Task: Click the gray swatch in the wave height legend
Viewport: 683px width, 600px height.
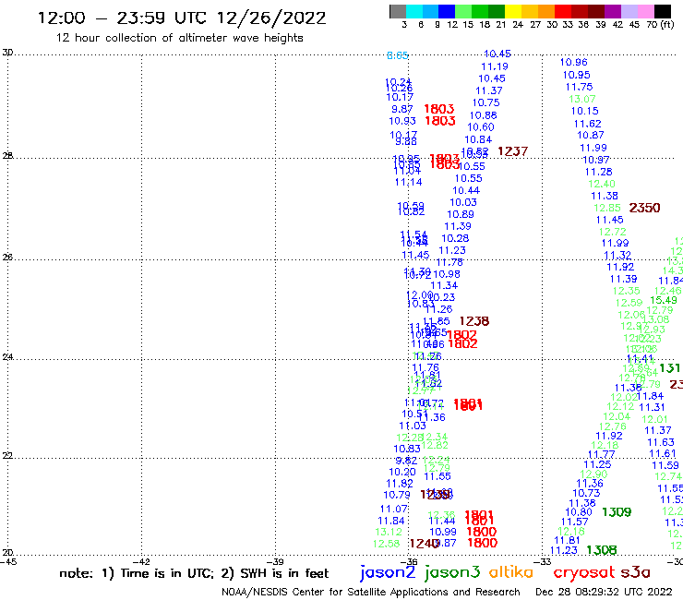Action: pos(398,11)
